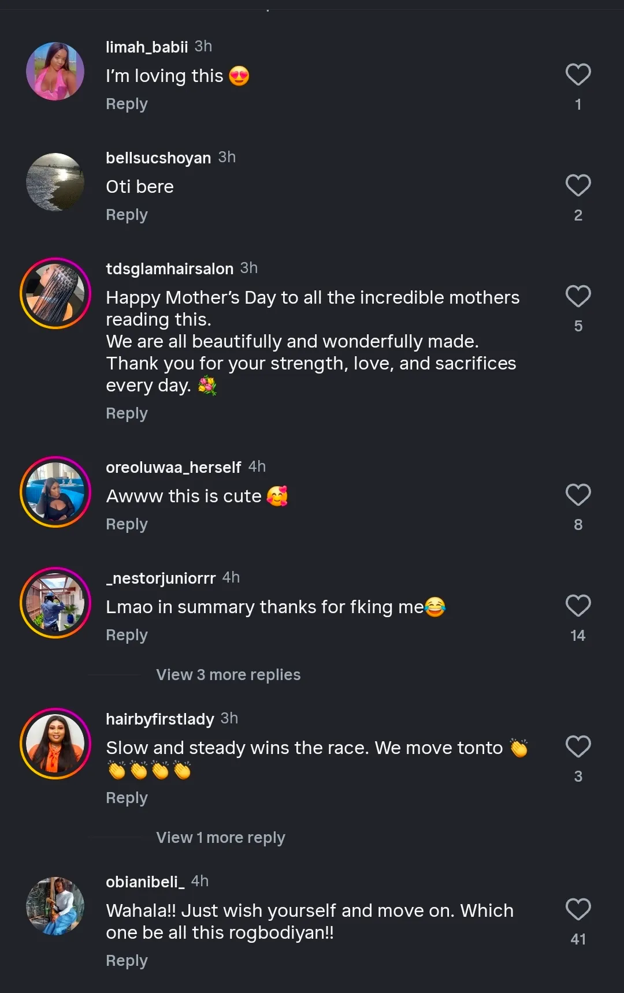Reply to limah_babii's comment
The image size is (624, 993).
point(127,104)
